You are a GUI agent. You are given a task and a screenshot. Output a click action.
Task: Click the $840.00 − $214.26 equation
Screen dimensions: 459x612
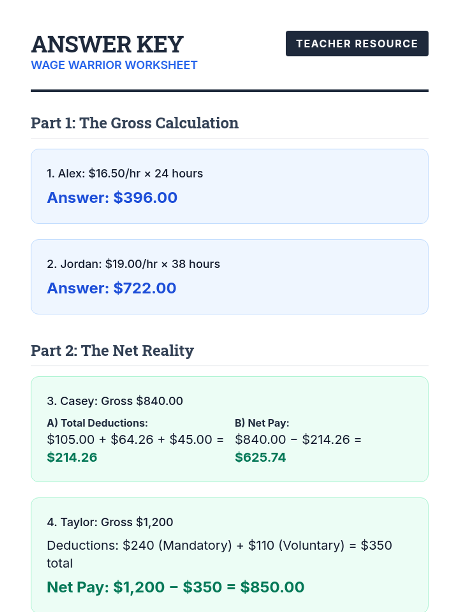298,440
